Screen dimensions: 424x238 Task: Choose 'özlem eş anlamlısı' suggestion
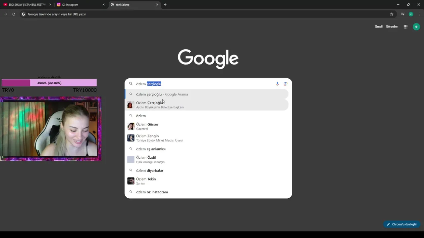click(x=206, y=149)
